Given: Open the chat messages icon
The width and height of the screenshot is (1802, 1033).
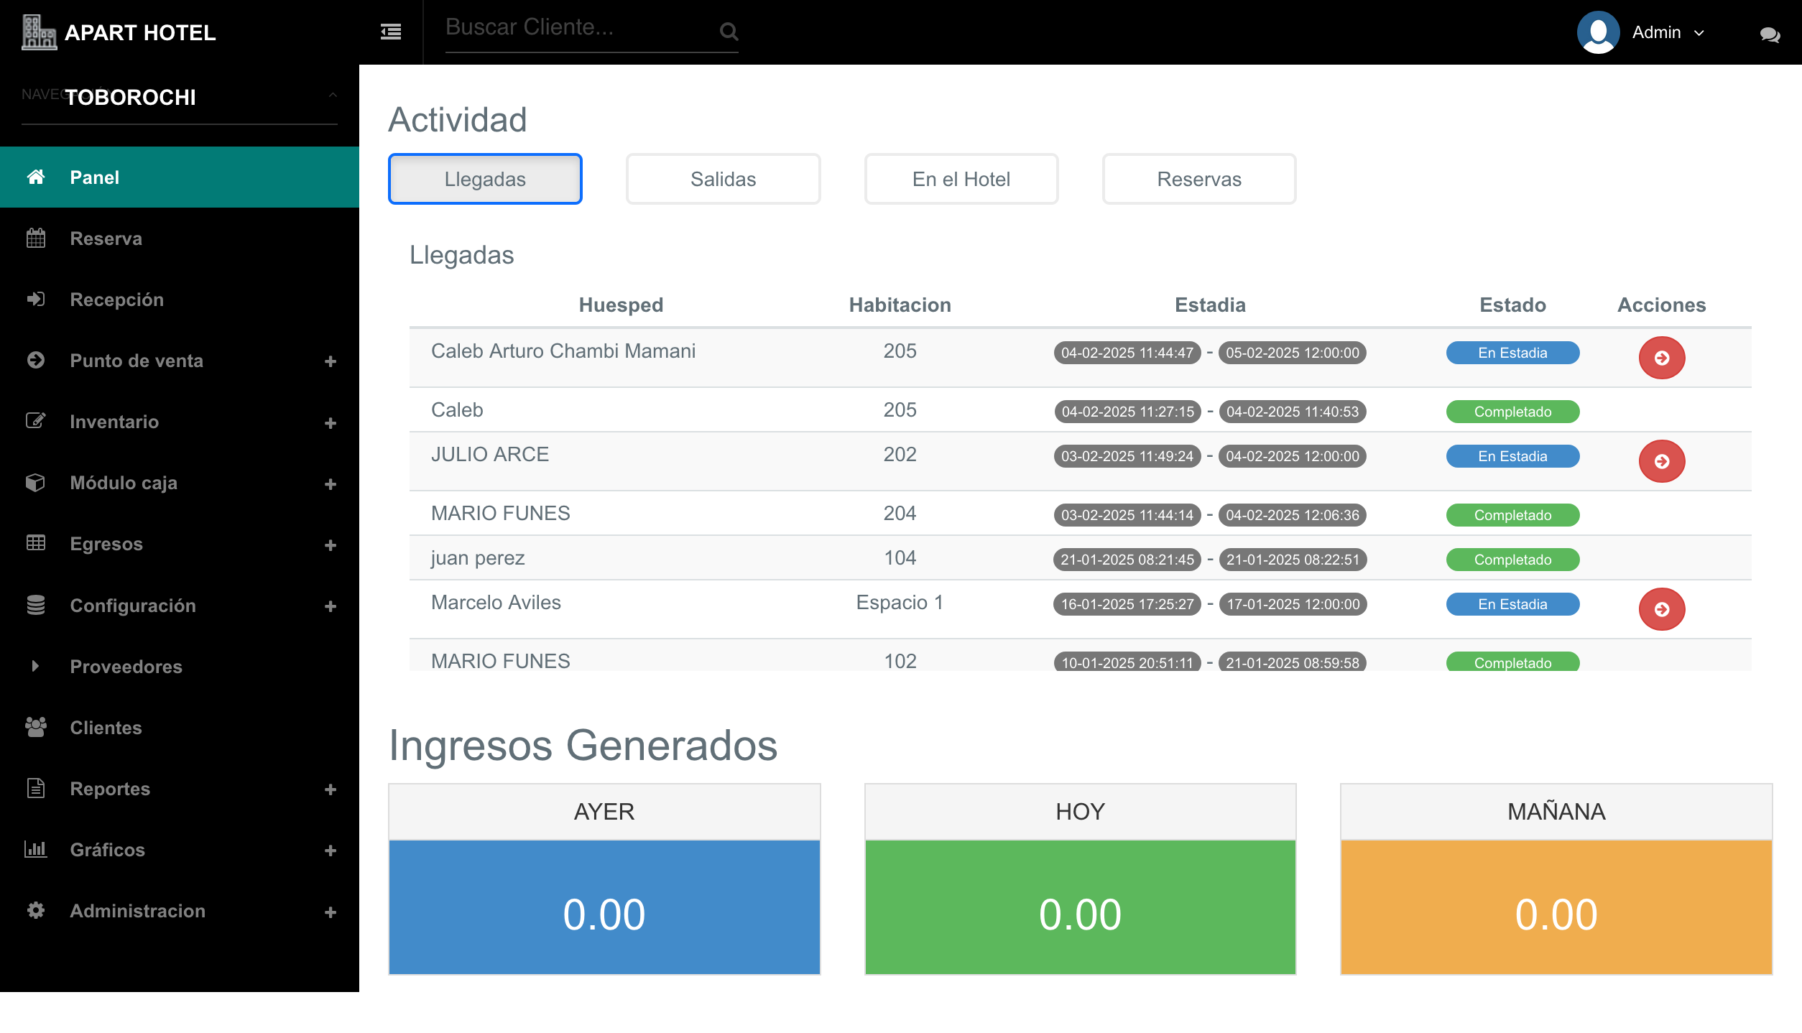Looking at the screenshot, I should click(x=1769, y=34).
